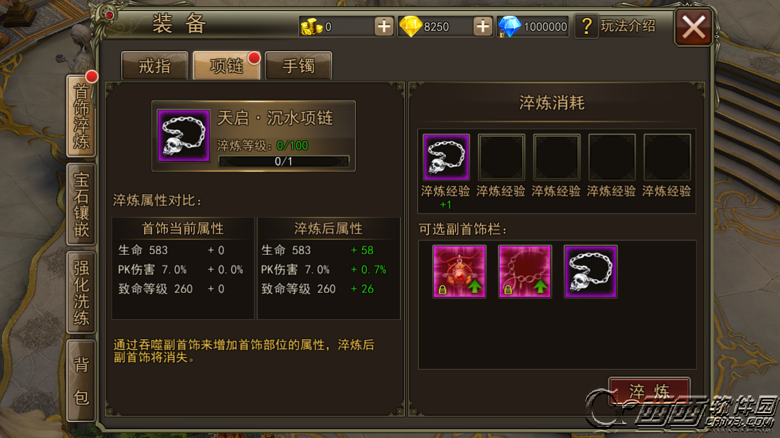Viewport: 780px width, 438px height.
Task: Select the skull chain necklace in 可选副首饰栏
Action: coord(590,272)
